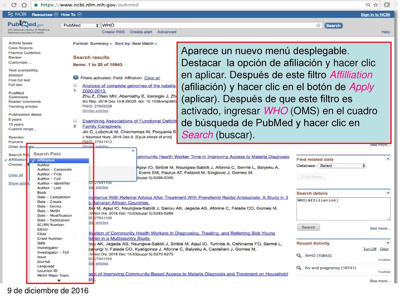This screenshot has height=300, width=401.
Task: Turn Off recent activity
Action: [370, 249]
